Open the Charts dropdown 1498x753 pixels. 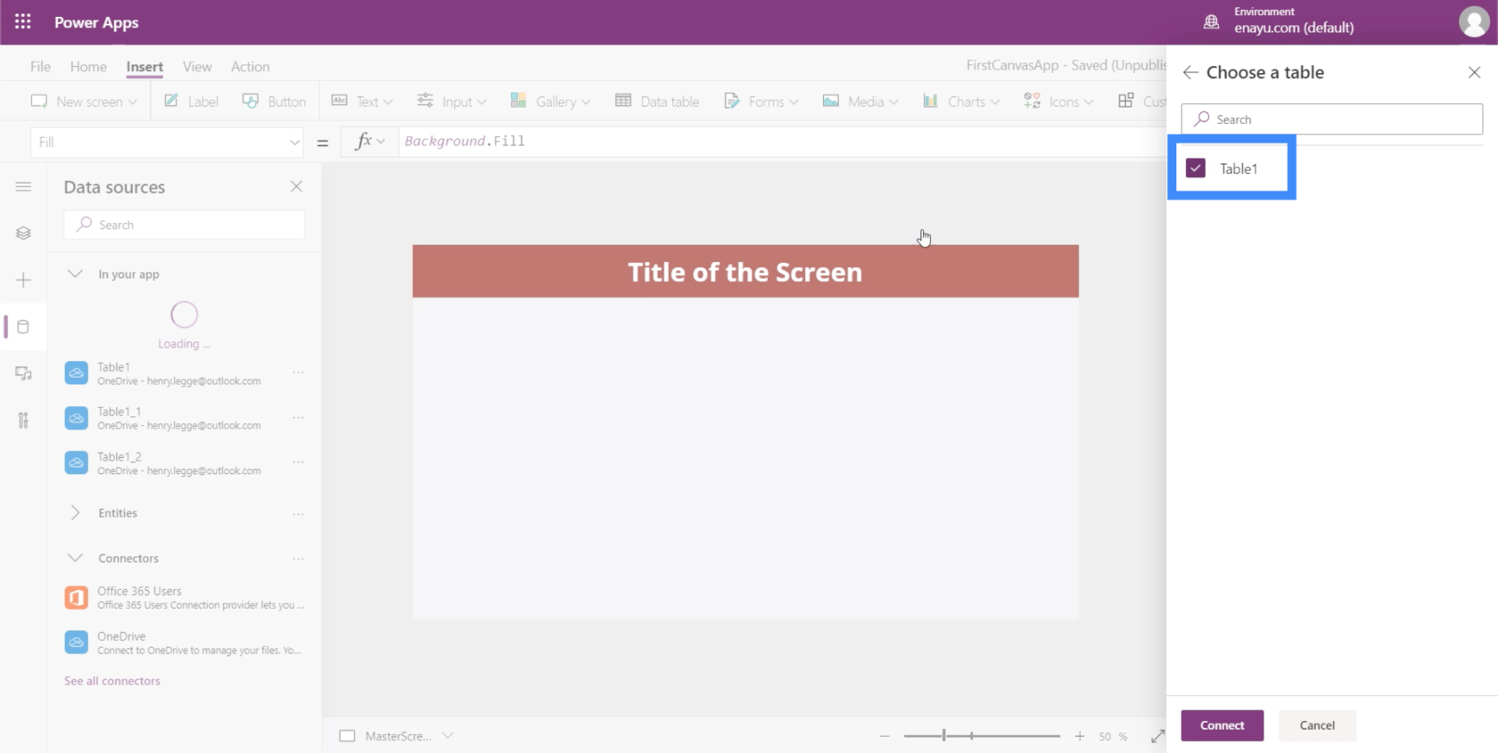(961, 102)
